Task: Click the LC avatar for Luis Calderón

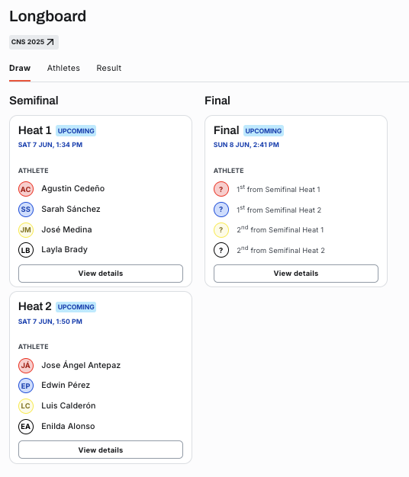Action: 26,406
